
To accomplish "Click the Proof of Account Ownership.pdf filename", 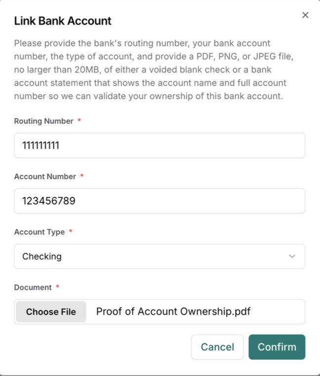I will pyautogui.click(x=173, y=311).
